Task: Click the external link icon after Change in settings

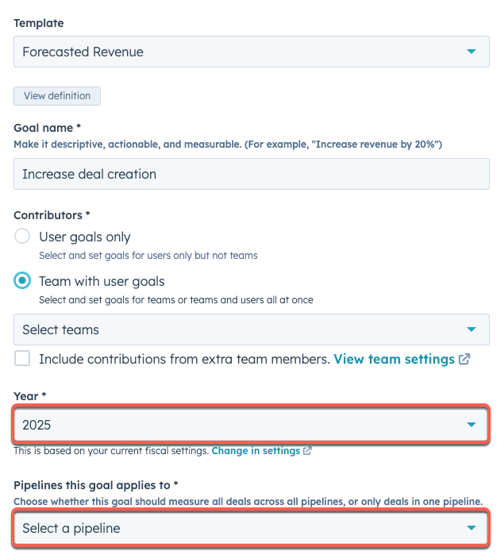Action: (307, 451)
